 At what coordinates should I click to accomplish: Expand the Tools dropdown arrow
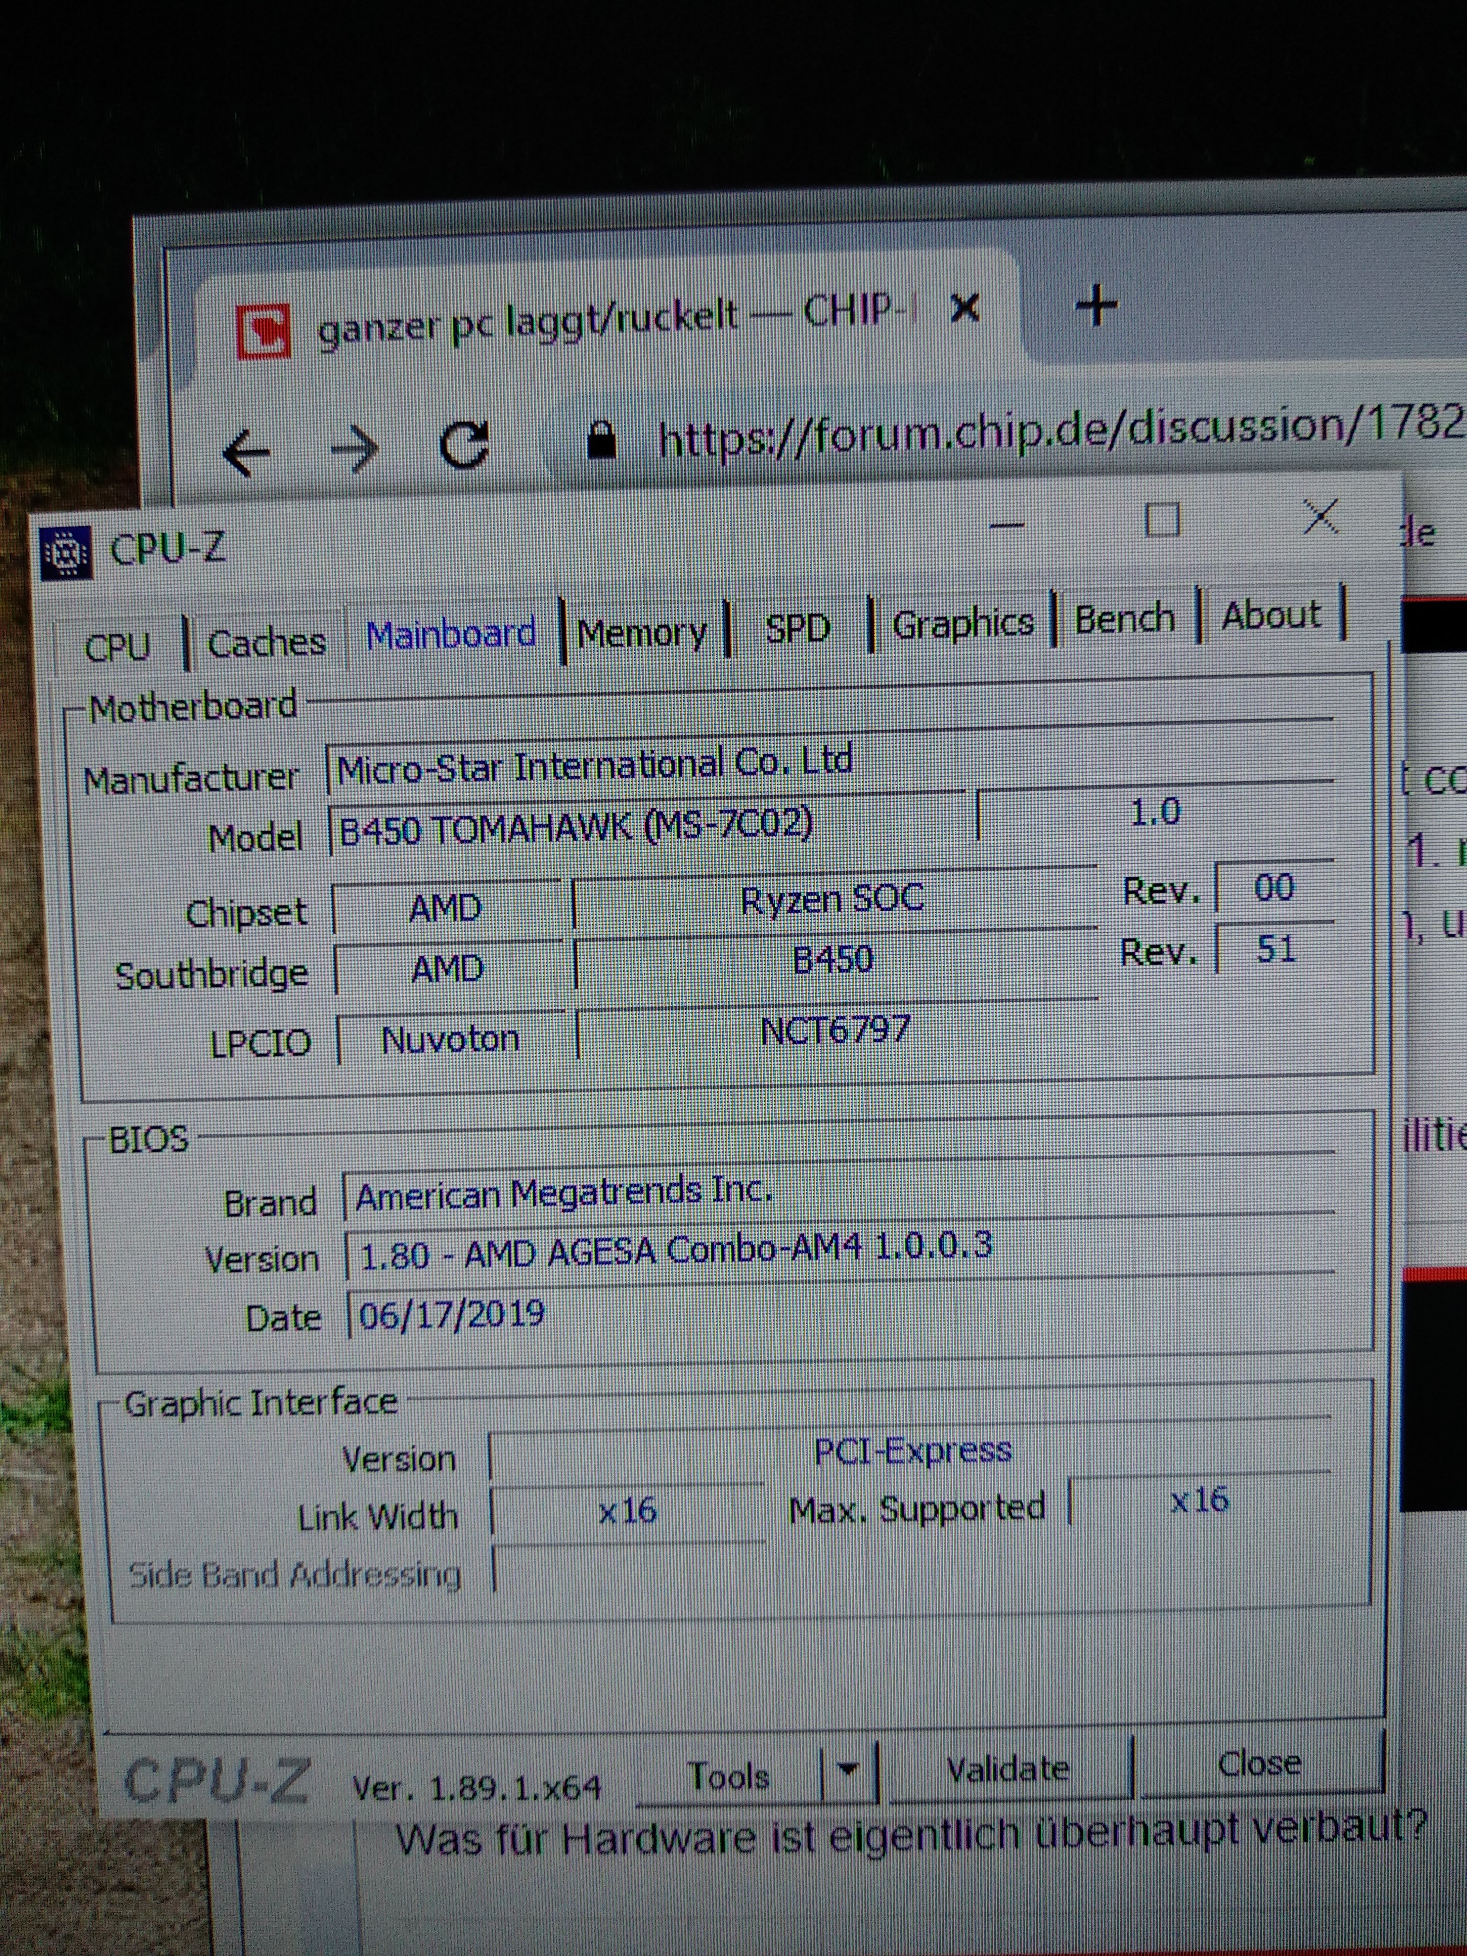[x=848, y=1769]
